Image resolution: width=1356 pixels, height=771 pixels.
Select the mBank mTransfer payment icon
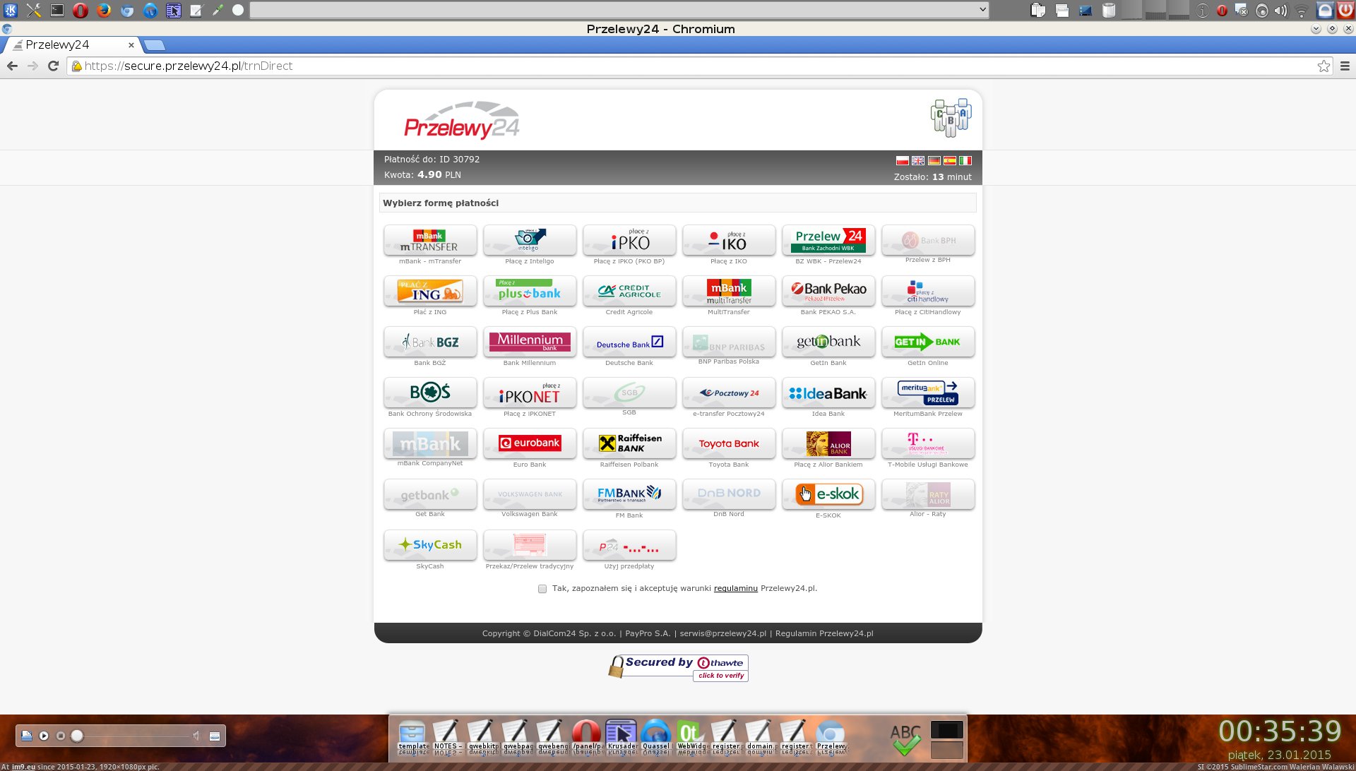[x=429, y=241]
